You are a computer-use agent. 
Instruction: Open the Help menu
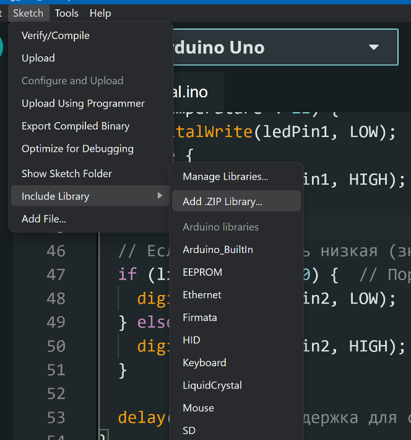point(100,12)
